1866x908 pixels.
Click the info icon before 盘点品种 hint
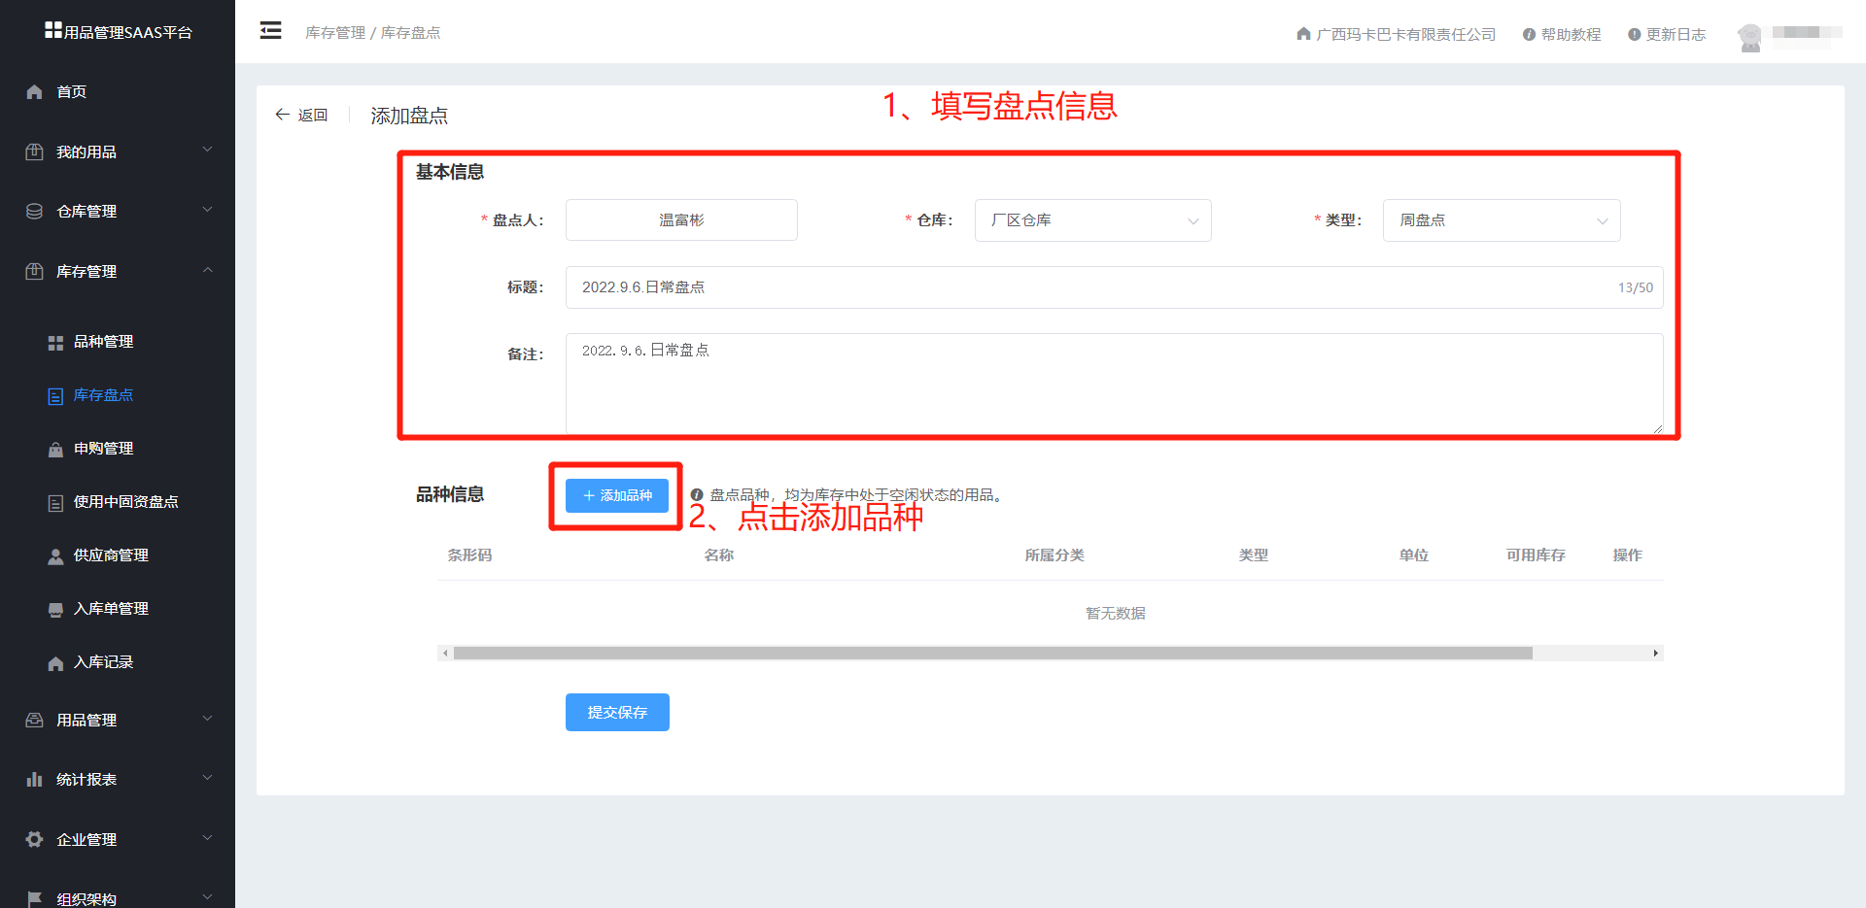[x=697, y=495]
